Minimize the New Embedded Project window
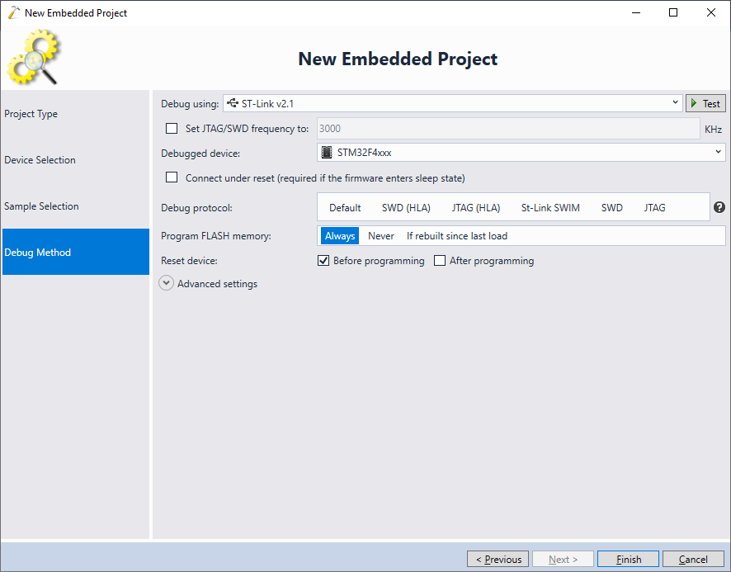 click(x=636, y=12)
